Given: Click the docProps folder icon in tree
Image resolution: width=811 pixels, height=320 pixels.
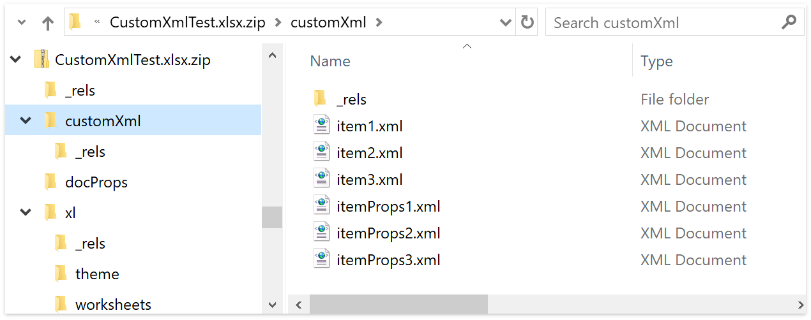Looking at the screenshot, I should [x=51, y=182].
